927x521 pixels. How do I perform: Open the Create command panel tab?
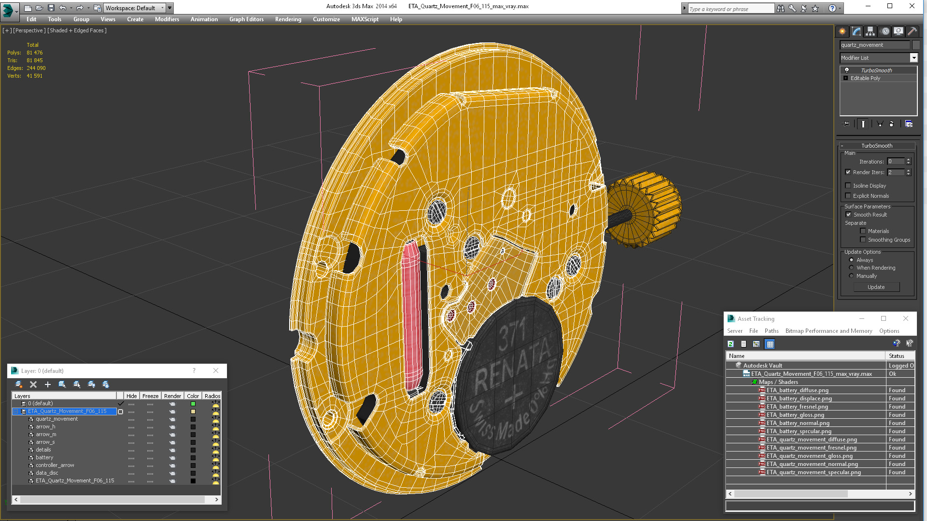(x=842, y=31)
